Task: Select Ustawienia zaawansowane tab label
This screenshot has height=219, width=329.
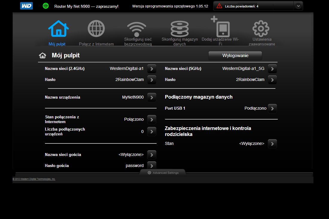Action: 262,42
